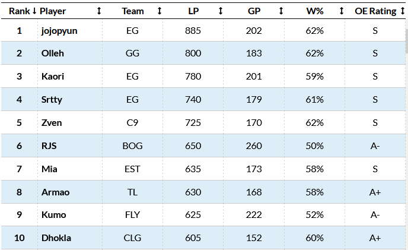Select the Team column header label

pos(132,11)
